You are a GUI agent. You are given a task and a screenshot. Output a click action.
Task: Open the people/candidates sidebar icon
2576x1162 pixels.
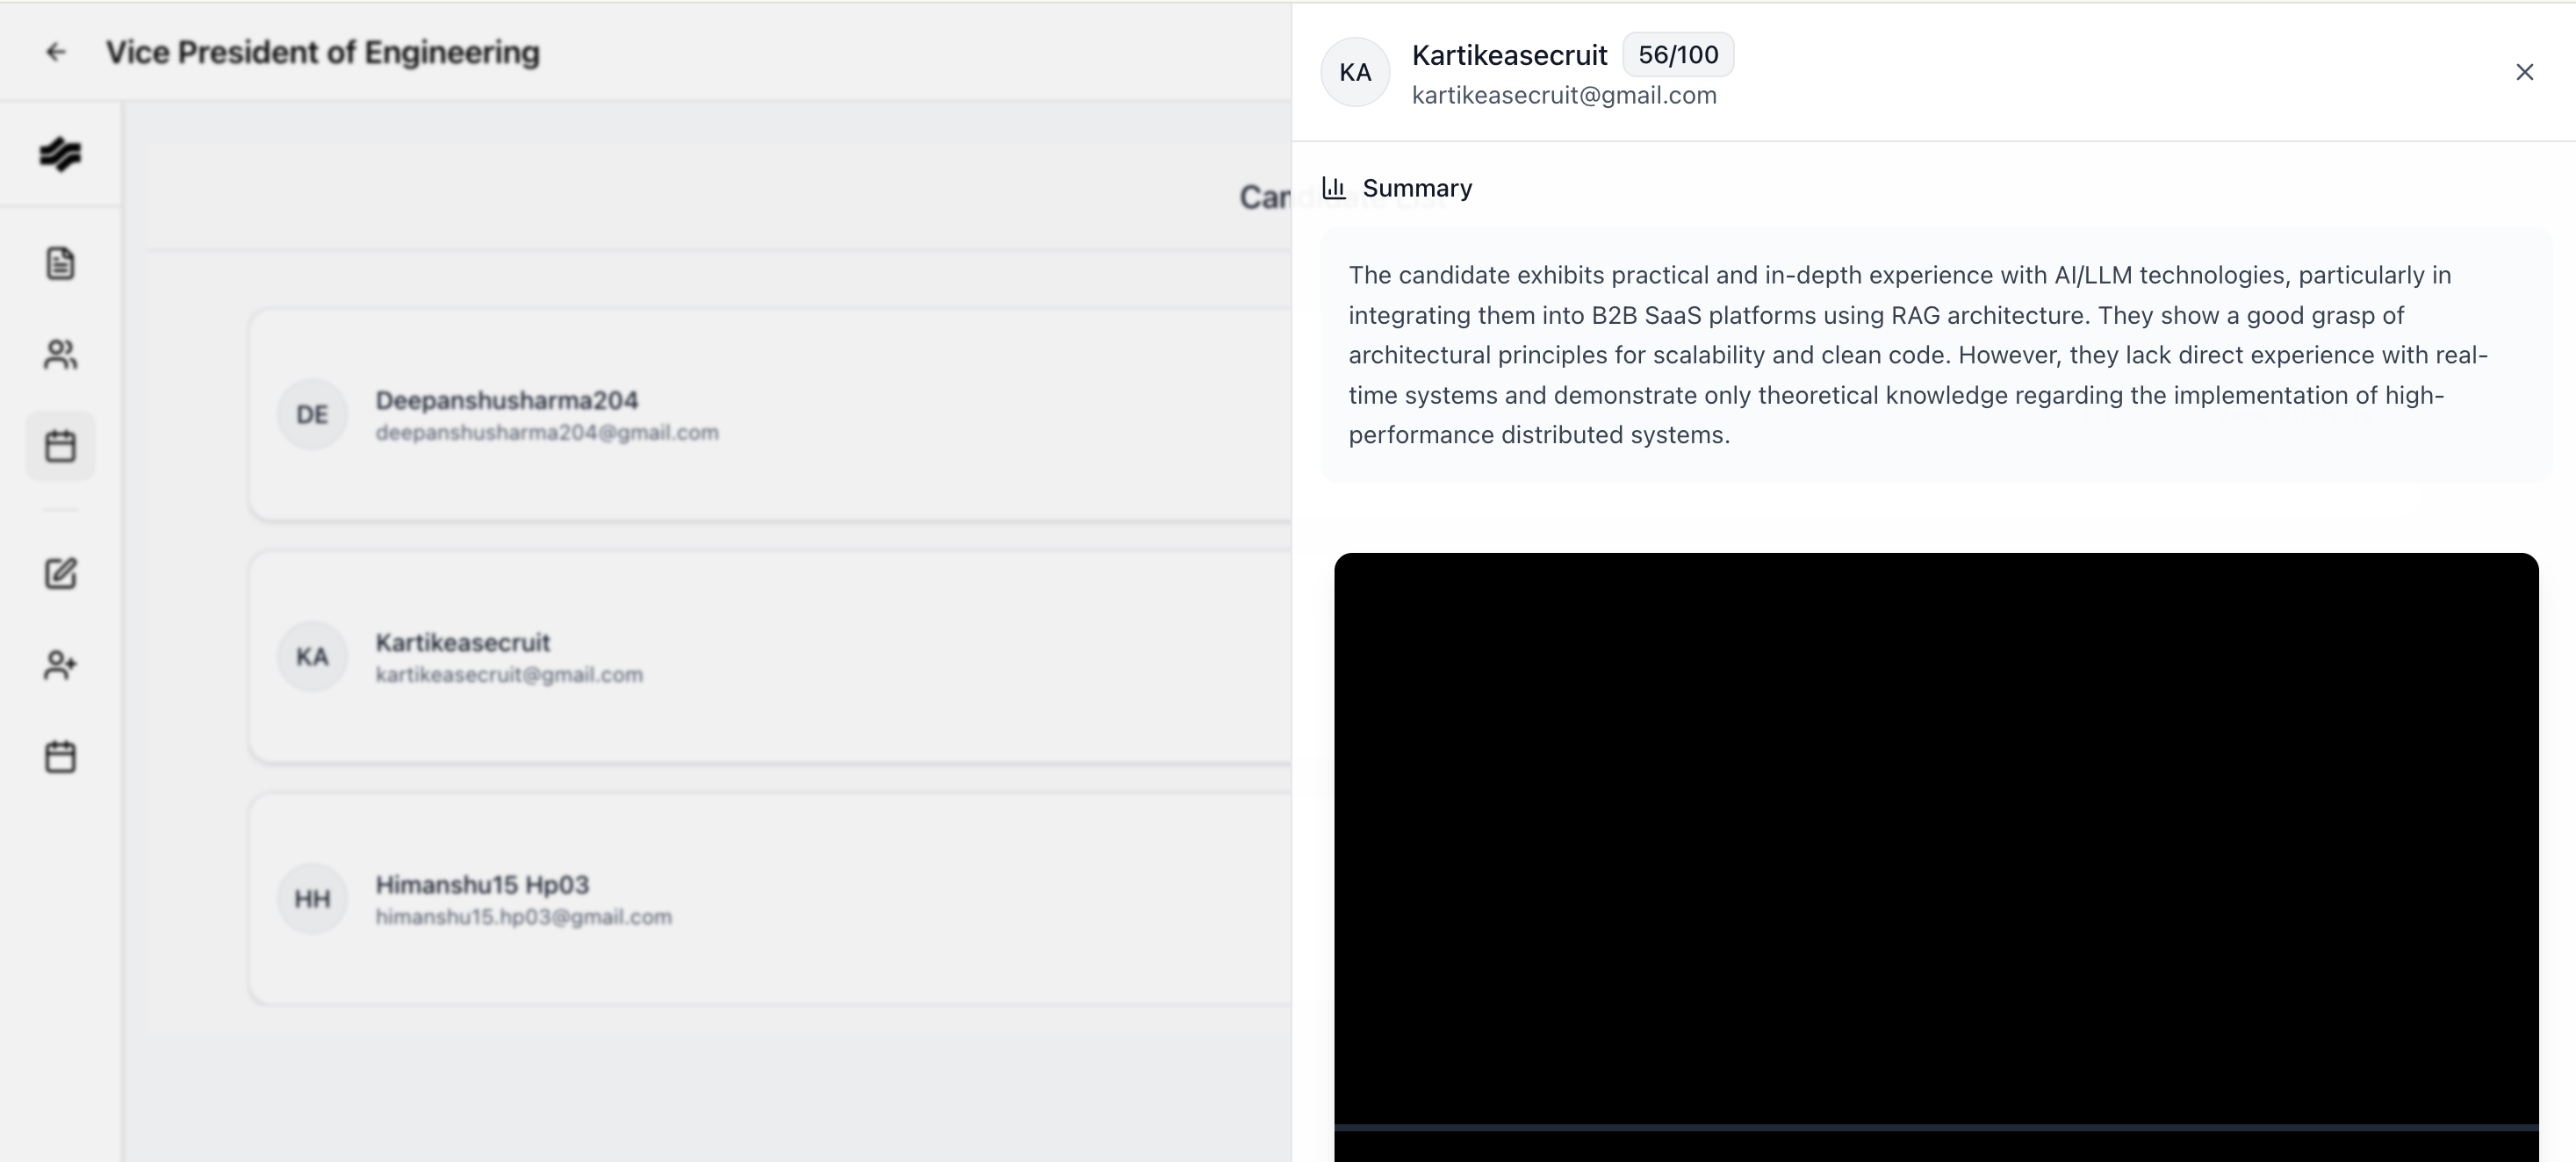[x=60, y=354]
